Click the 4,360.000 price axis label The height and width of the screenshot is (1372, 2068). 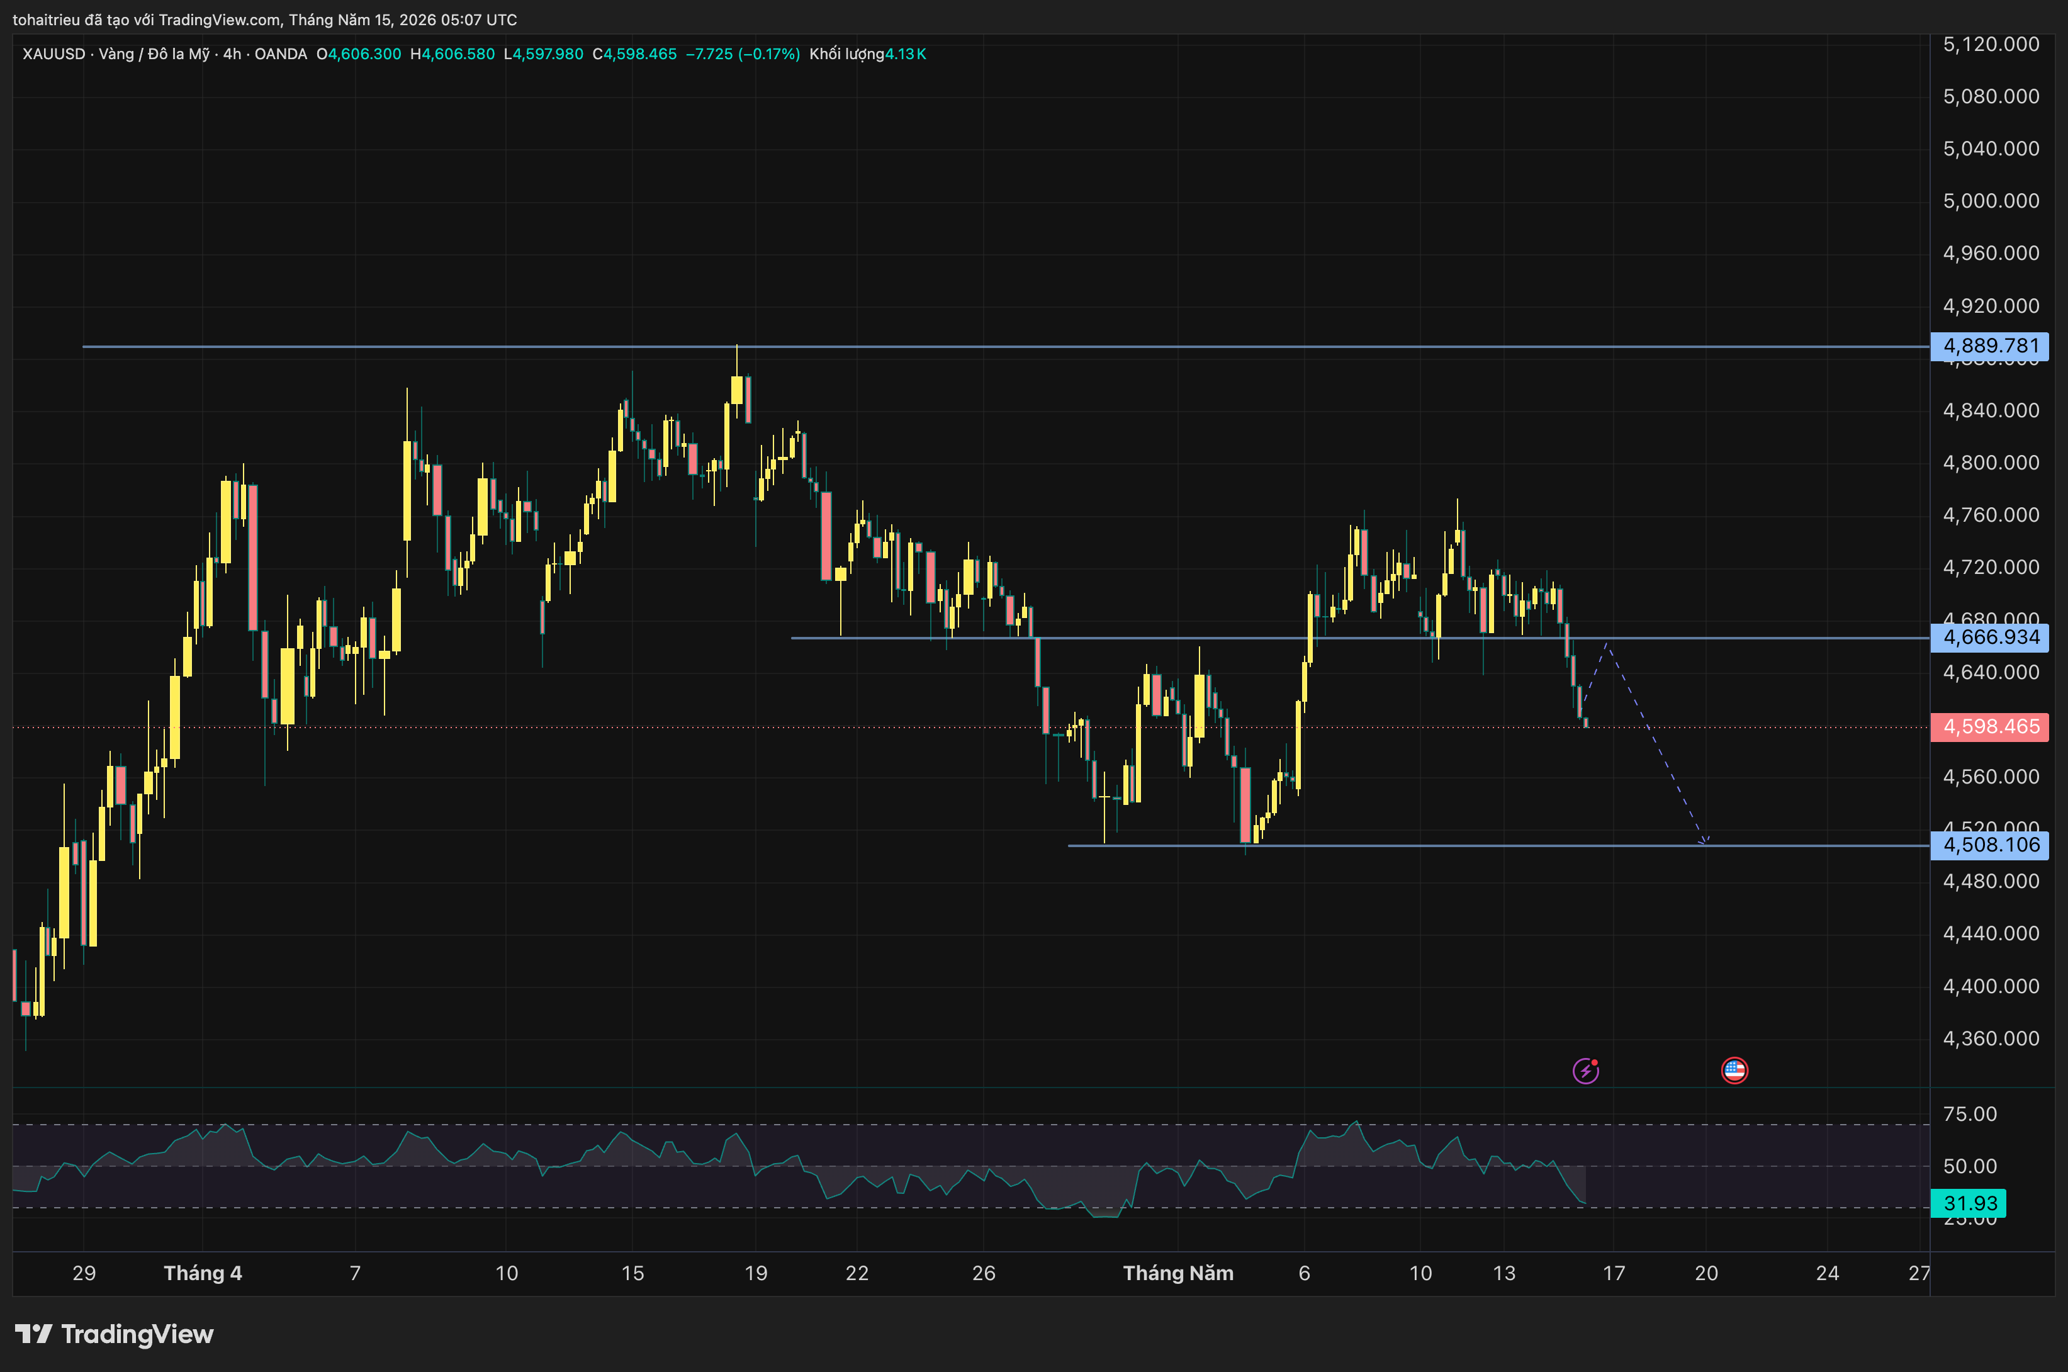[1991, 1038]
